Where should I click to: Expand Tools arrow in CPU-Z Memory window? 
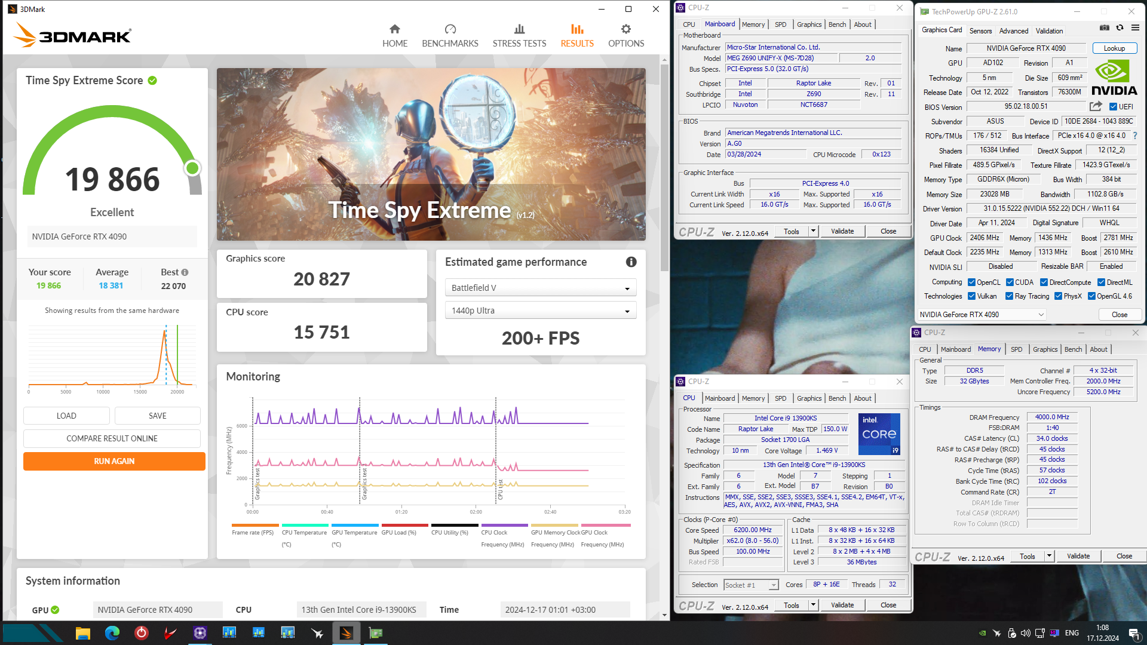point(1049,556)
